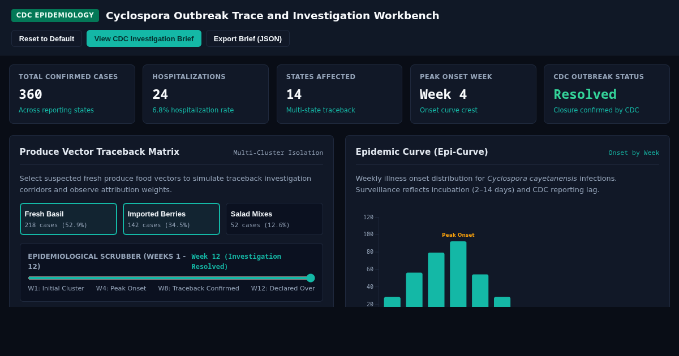Click the '6.8% hospitalization rate' text

tap(193, 110)
